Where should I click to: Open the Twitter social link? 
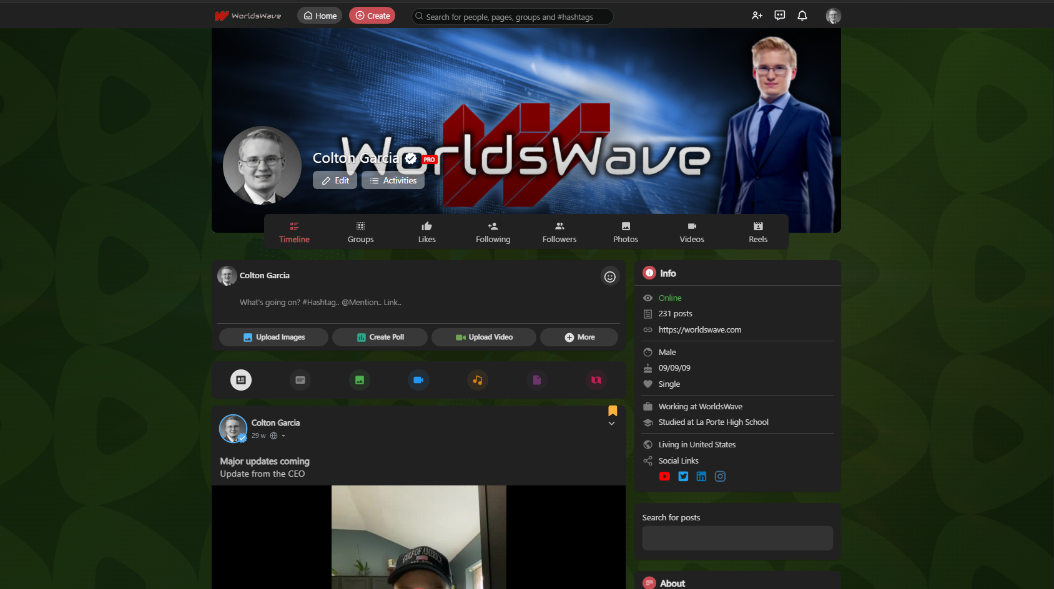coord(683,477)
